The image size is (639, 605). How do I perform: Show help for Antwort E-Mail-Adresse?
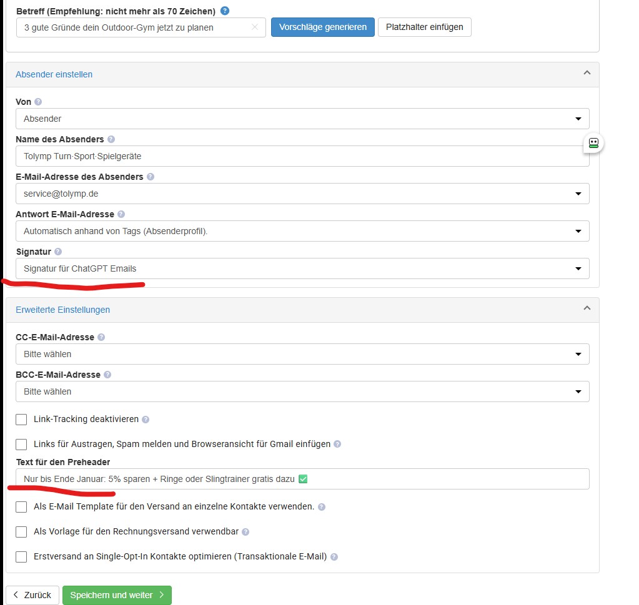[x=121, y=214]
